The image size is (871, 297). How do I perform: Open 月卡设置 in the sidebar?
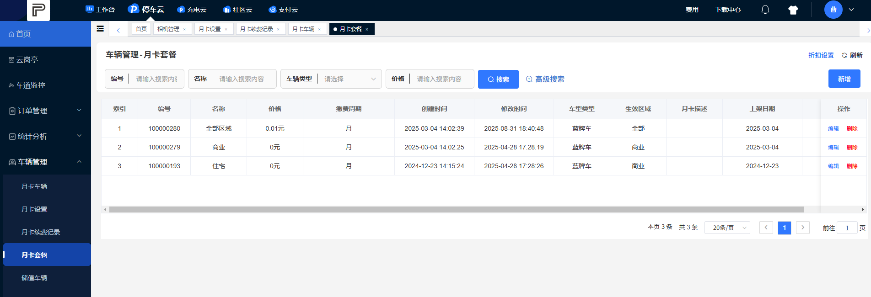(47, 209)
